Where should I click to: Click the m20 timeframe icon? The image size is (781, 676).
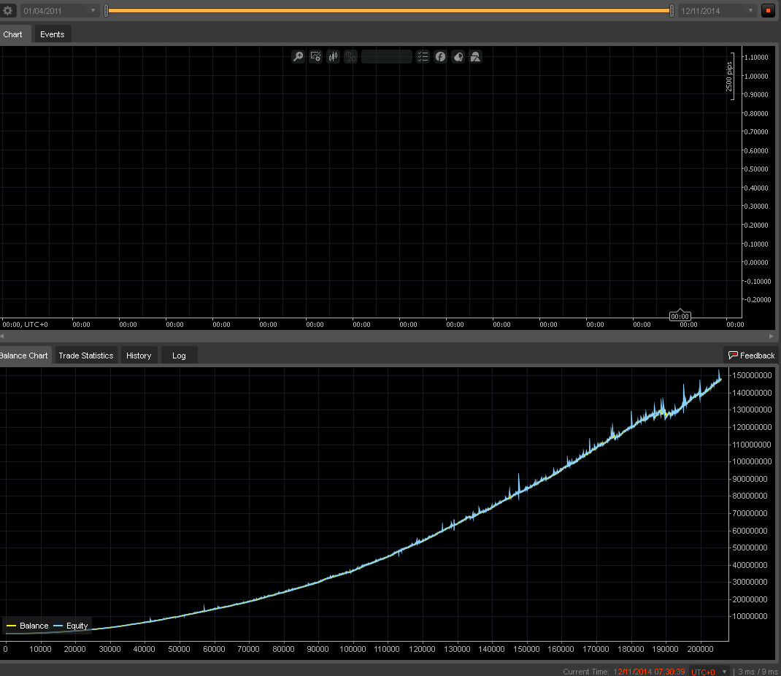[350, 57]
